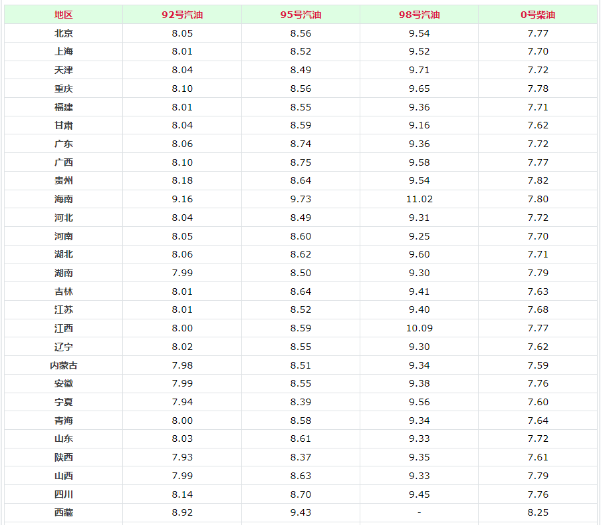Click the 地区 column header
Screen dimensions: 601x525
64,15
